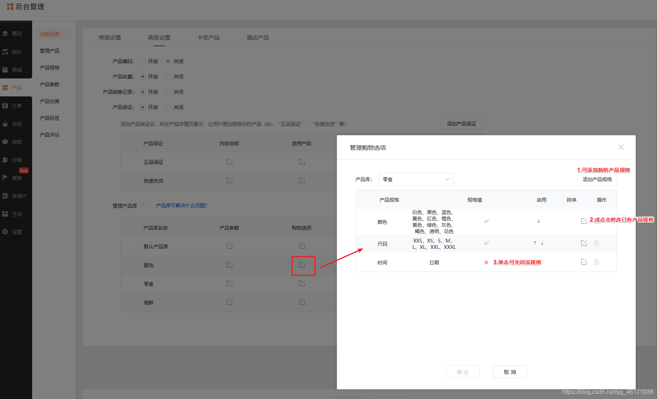The width and height of the screenshot is (657, 399).
Task: Move the 尺码 specification up
Action: [535, 243]
